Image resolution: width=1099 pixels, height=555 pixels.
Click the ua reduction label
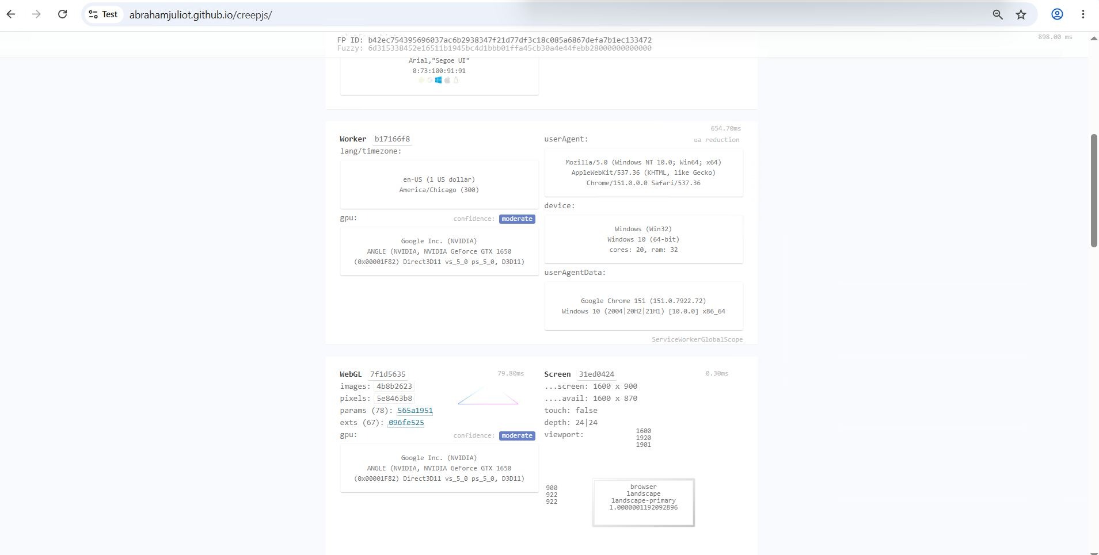[717, 140]
